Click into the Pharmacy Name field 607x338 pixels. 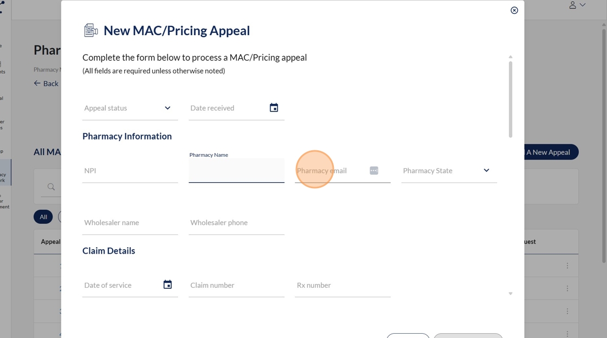[236, 171]
